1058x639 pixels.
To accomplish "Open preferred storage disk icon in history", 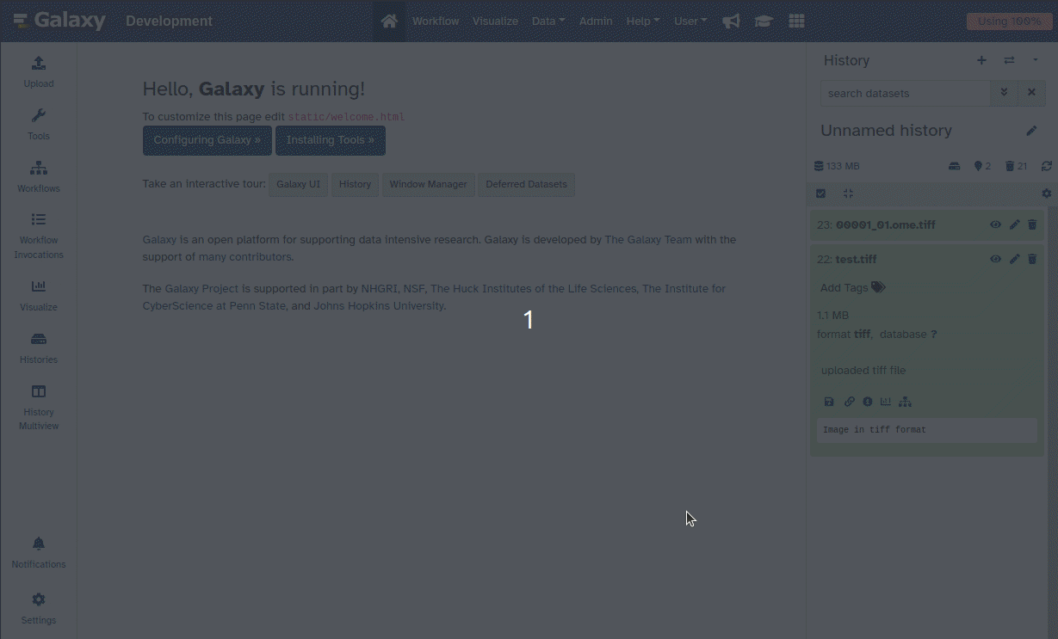I will [954, 166].
